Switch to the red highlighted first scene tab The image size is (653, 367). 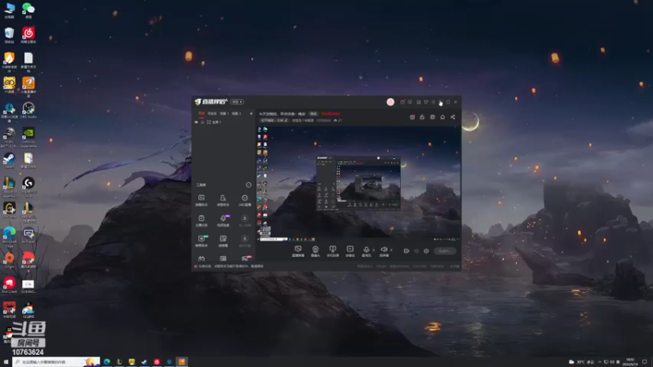[202, 113]
